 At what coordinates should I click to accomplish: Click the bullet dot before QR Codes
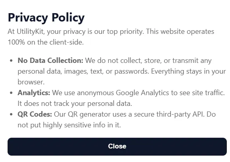coord(11,114)
